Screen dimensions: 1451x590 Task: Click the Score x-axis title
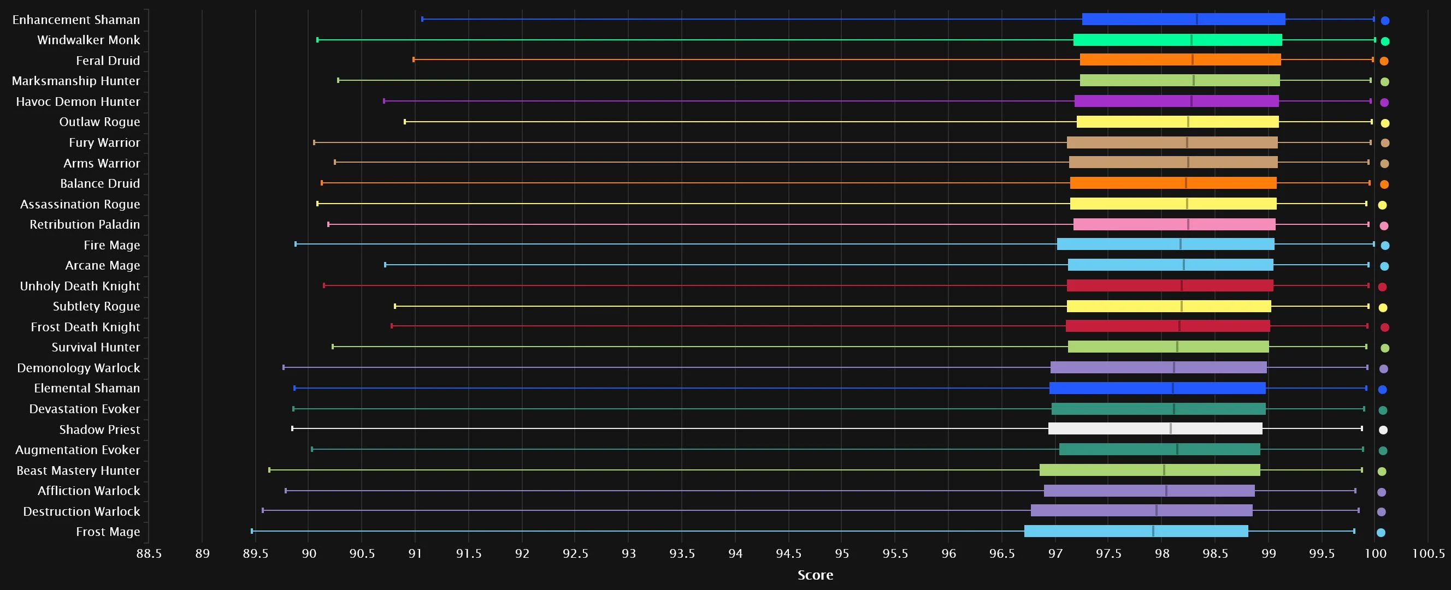pyautogui.click(x=815, y=575)
